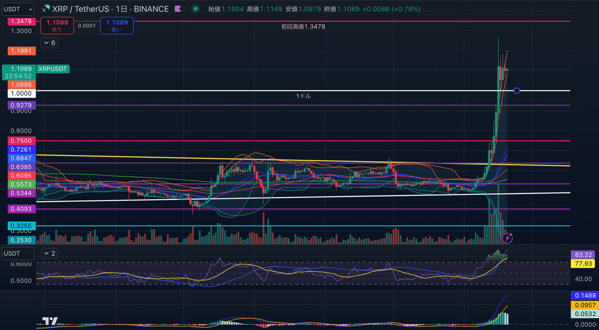Click the 0.6095 red price axis label
Viewport: 599px width, 330px height.
coord(22,175)
